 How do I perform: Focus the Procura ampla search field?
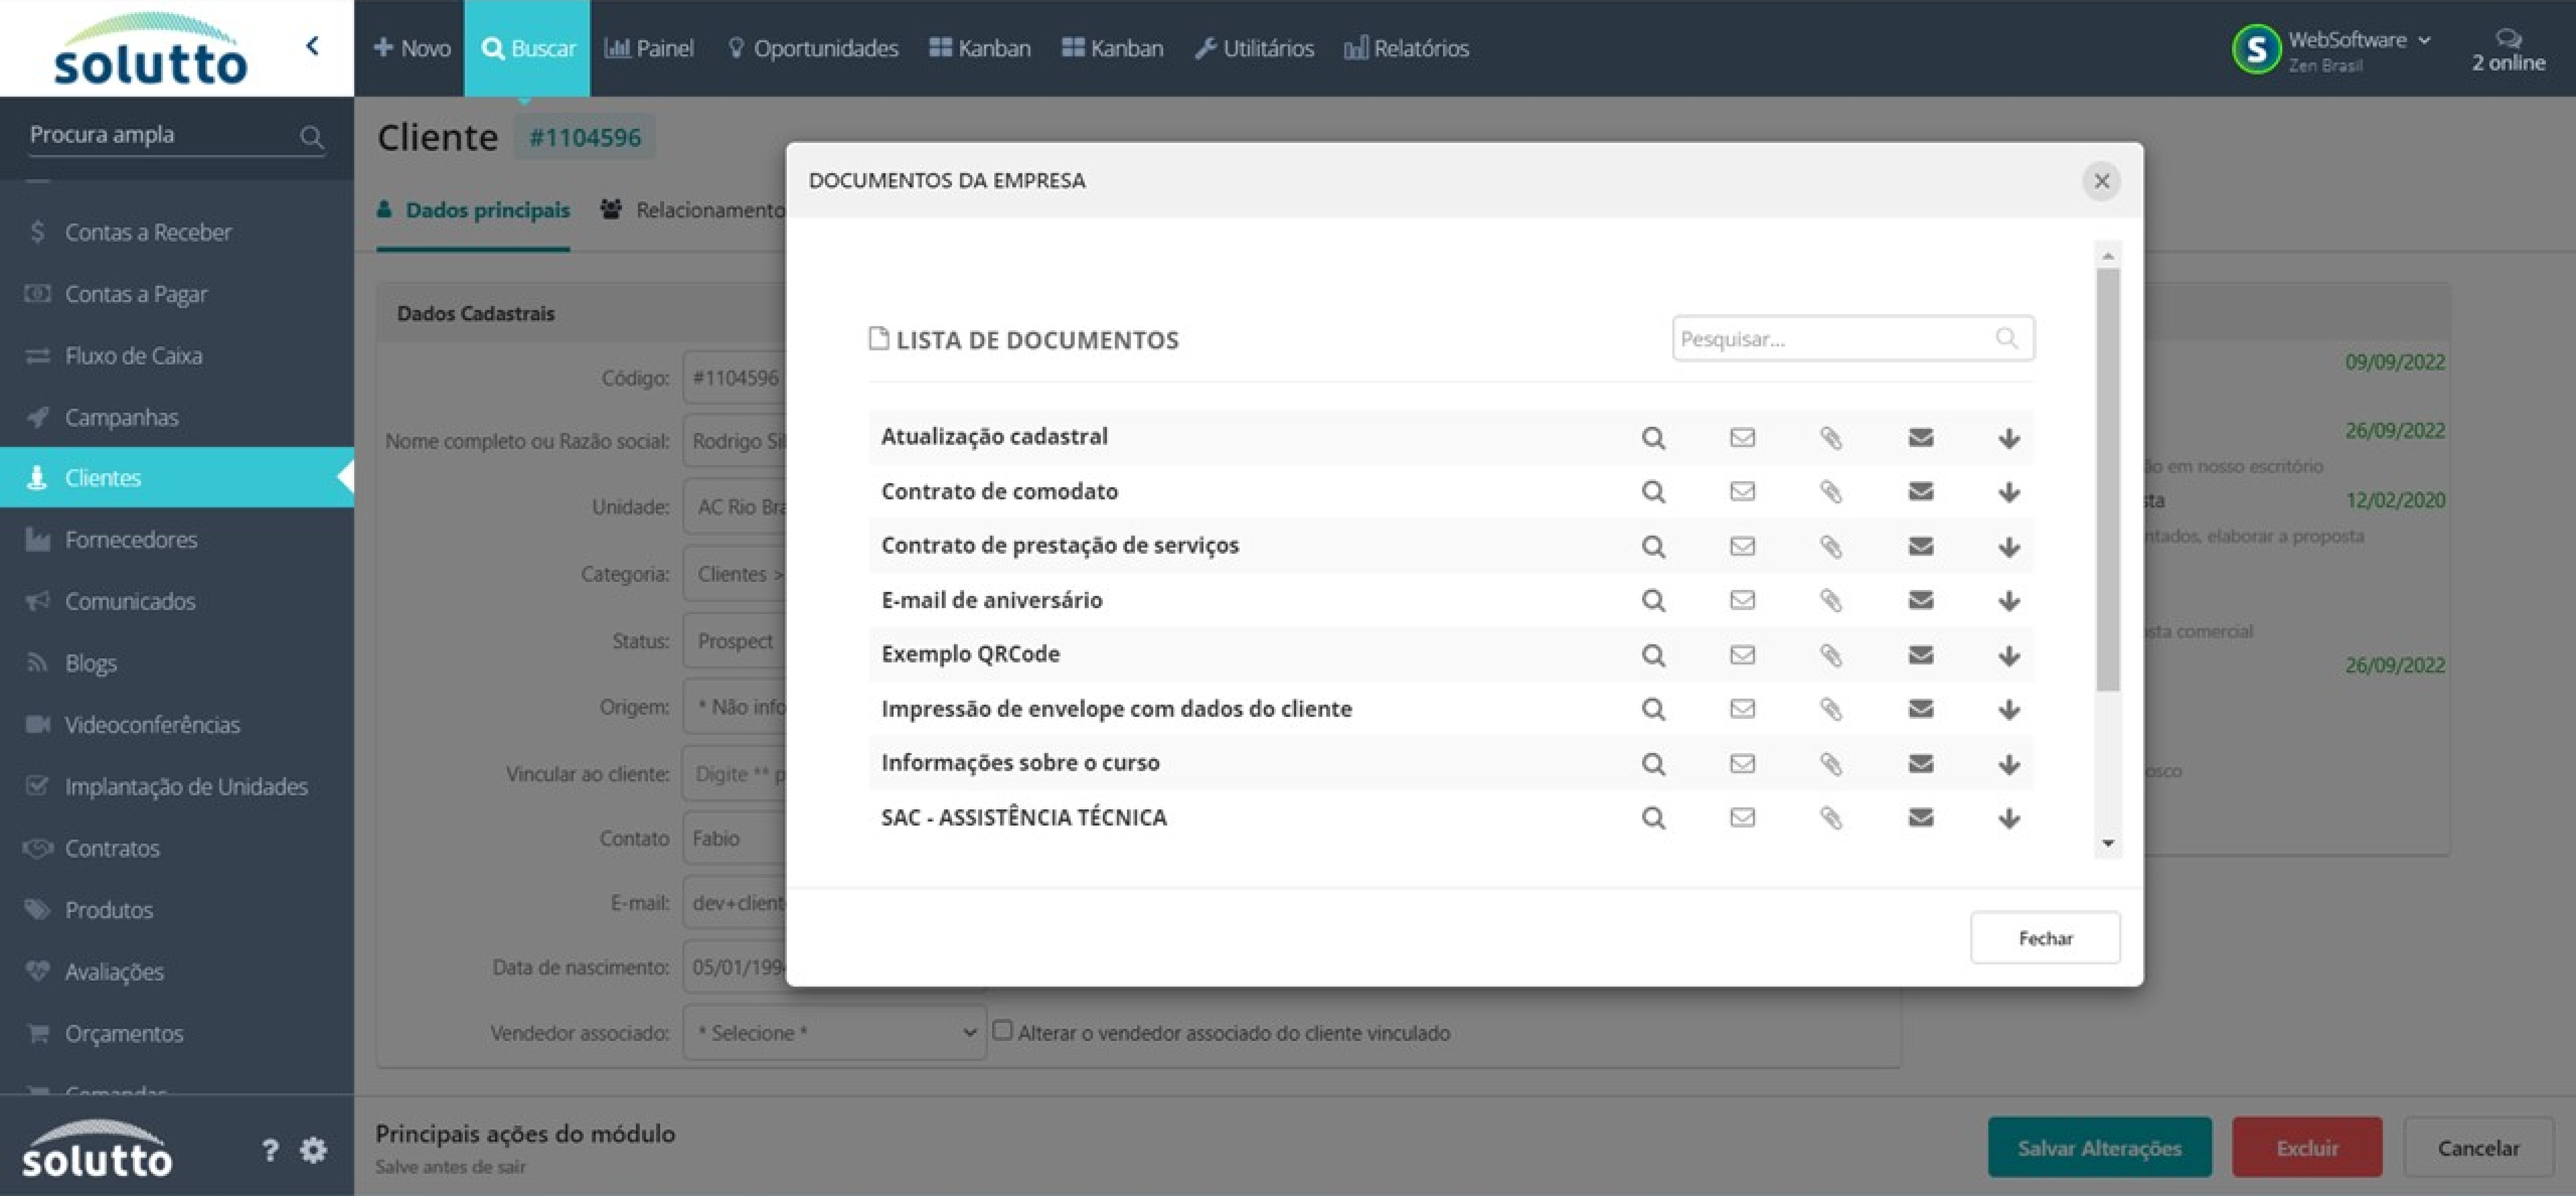coord(176,135)
